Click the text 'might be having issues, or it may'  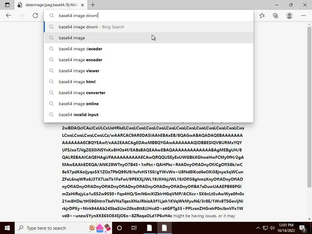(x=204, y=216)
